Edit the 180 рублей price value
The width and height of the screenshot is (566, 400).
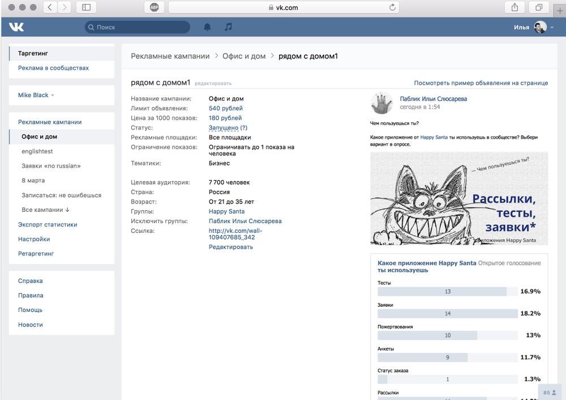tap(225, 118)
